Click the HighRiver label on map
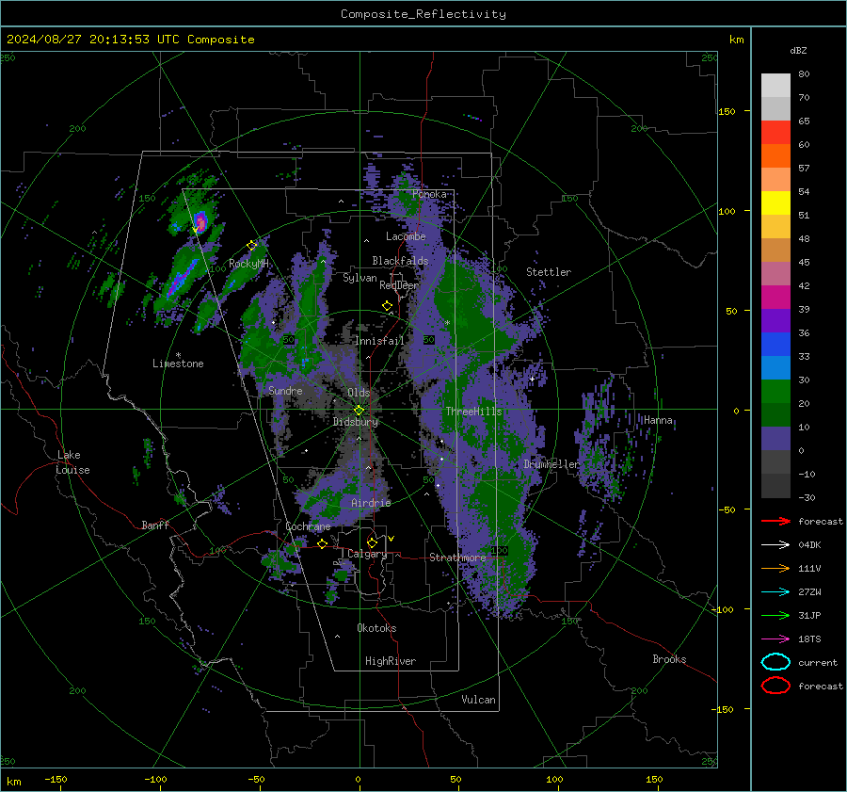This screenshot has width=847, height=792. coord(390,661)
